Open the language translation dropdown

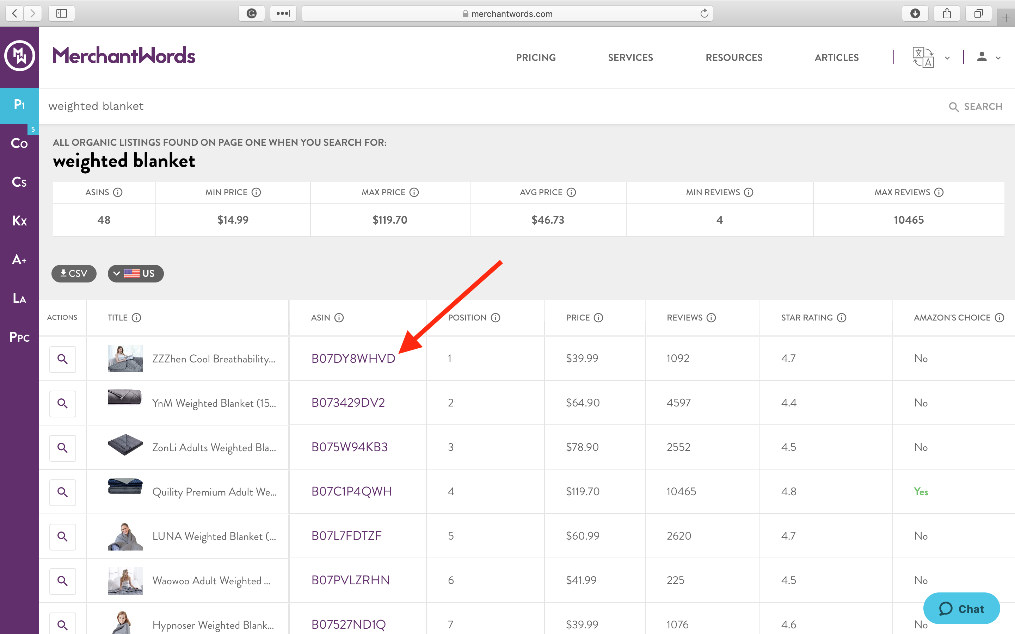tap(931, 57)
